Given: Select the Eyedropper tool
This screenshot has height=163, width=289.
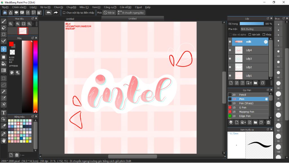Looking at the screenshot, I should pos(3,134).
